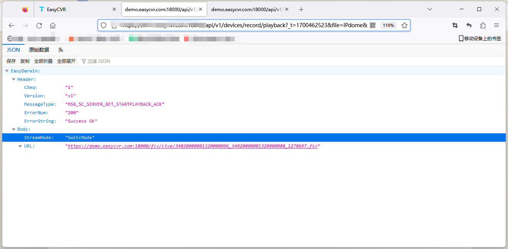Image resolution: width=508 pixels, height=249 pixels.
Task: Click the 复制 copy button
Action: (x=25, y=61)
